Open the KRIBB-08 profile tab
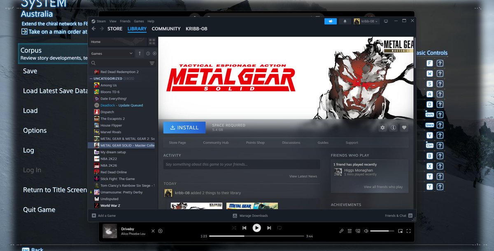The image size is (494, 251). point(196,29)
